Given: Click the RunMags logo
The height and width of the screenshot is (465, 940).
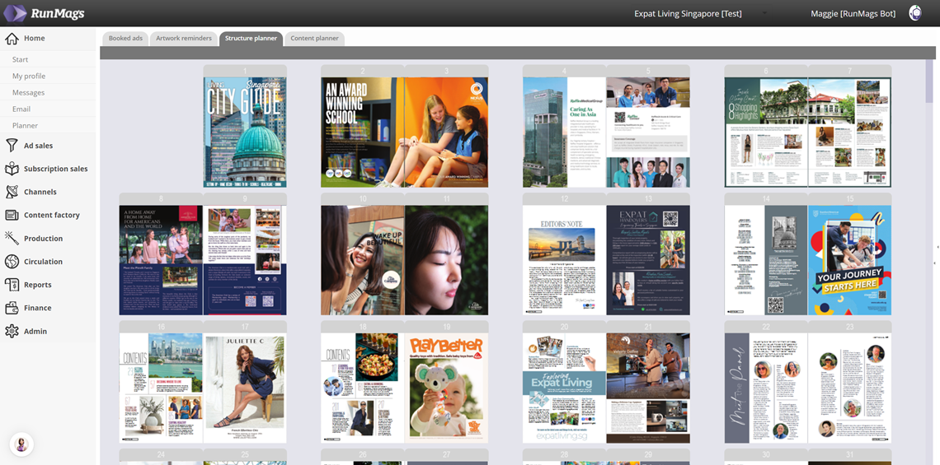Looking at the screenshot, I should tap(45, 13).
